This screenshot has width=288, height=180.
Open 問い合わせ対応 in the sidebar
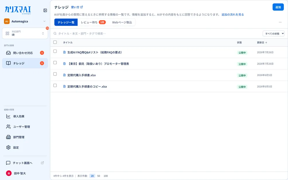pyautogui.click(x=25, y=53)
